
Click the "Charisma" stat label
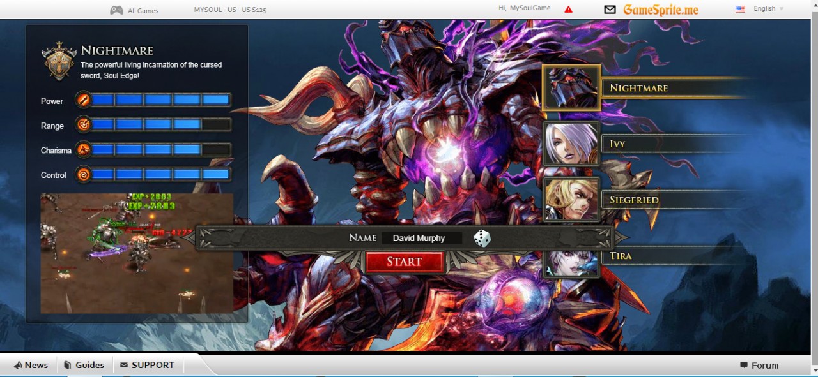(x=56, y=151)
